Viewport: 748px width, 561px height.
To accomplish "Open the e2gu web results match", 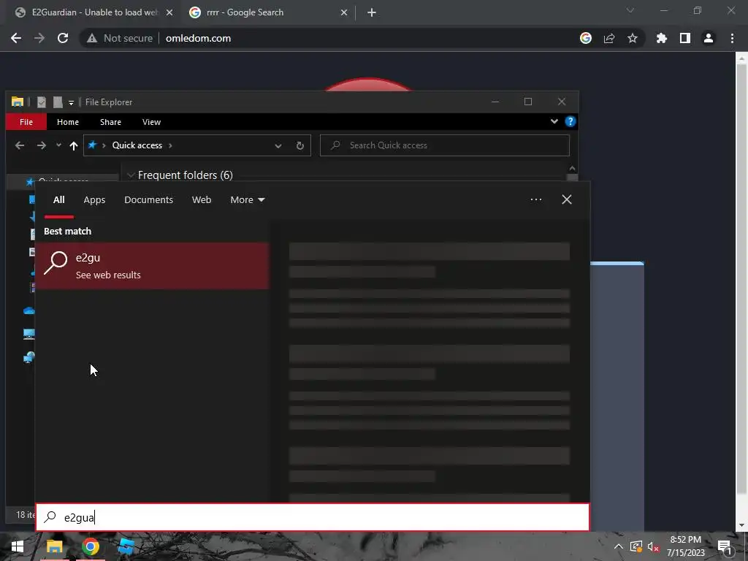I will pyautogui.click(x=152, y=266).
